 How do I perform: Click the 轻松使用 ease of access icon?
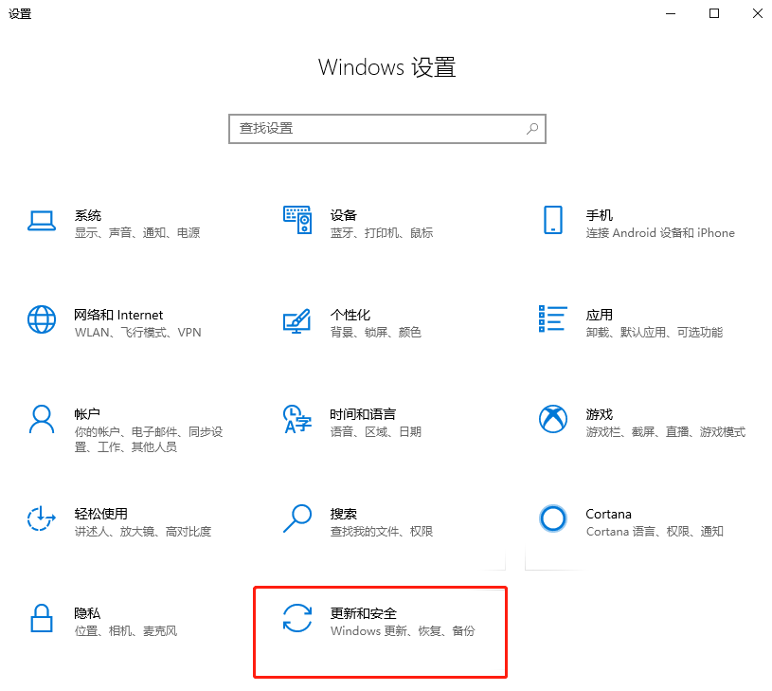(42, 518)
